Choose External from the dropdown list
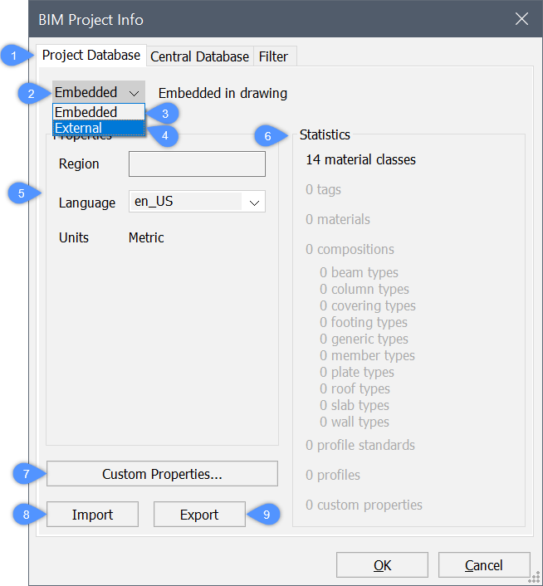The image size is (543, 586). pos(98,128)
